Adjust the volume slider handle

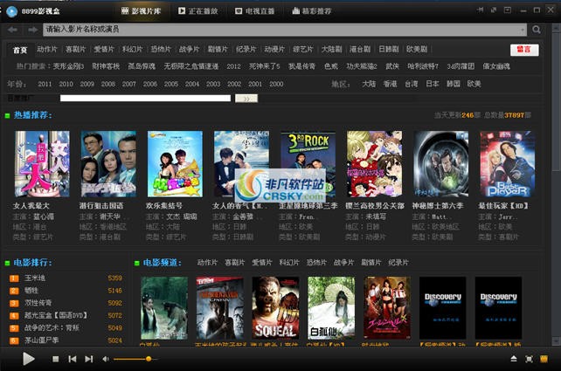coord(149,359)
